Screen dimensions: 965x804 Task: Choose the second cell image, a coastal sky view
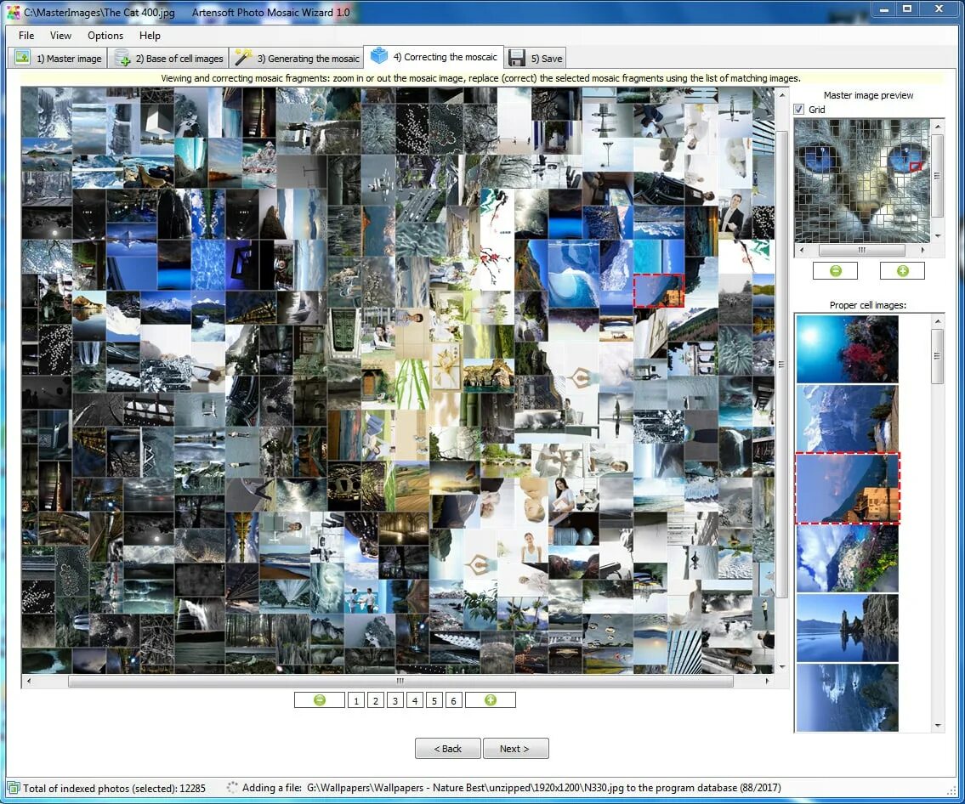(x=847, y=418)
